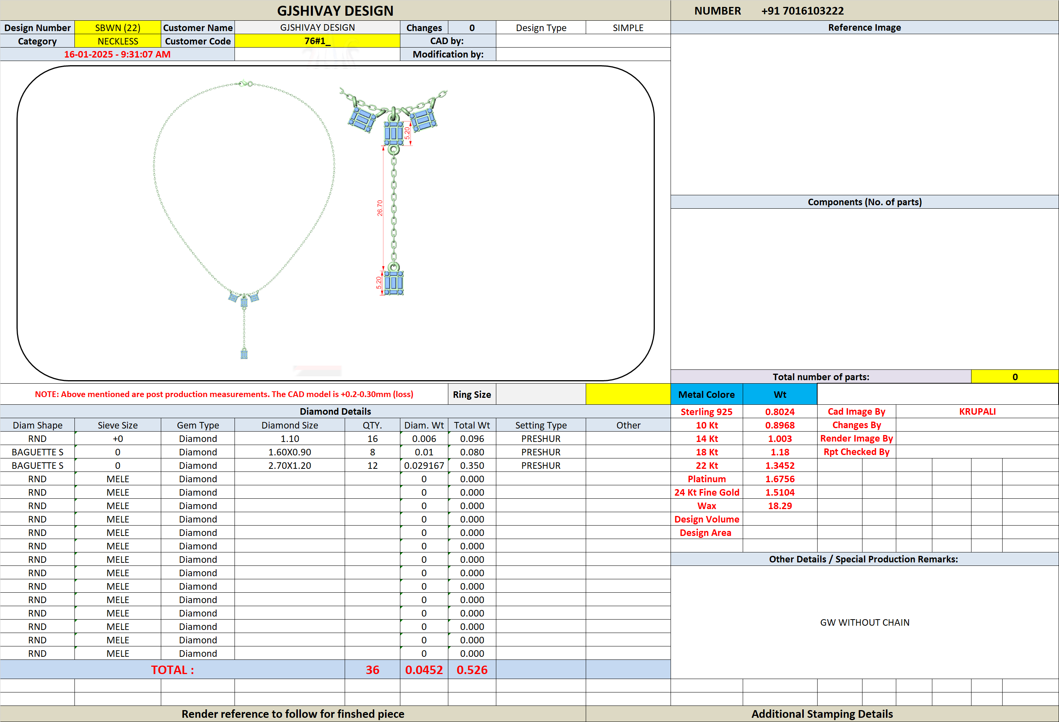Image resolution: width=1059 pixels, height=722 pixels.
Task: Select the 26.70 dimension label
Action: click(380, 208)
